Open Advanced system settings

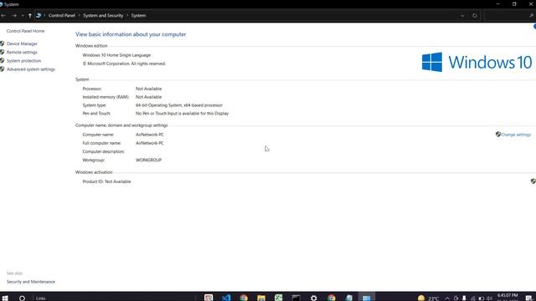tap(31, 69)
